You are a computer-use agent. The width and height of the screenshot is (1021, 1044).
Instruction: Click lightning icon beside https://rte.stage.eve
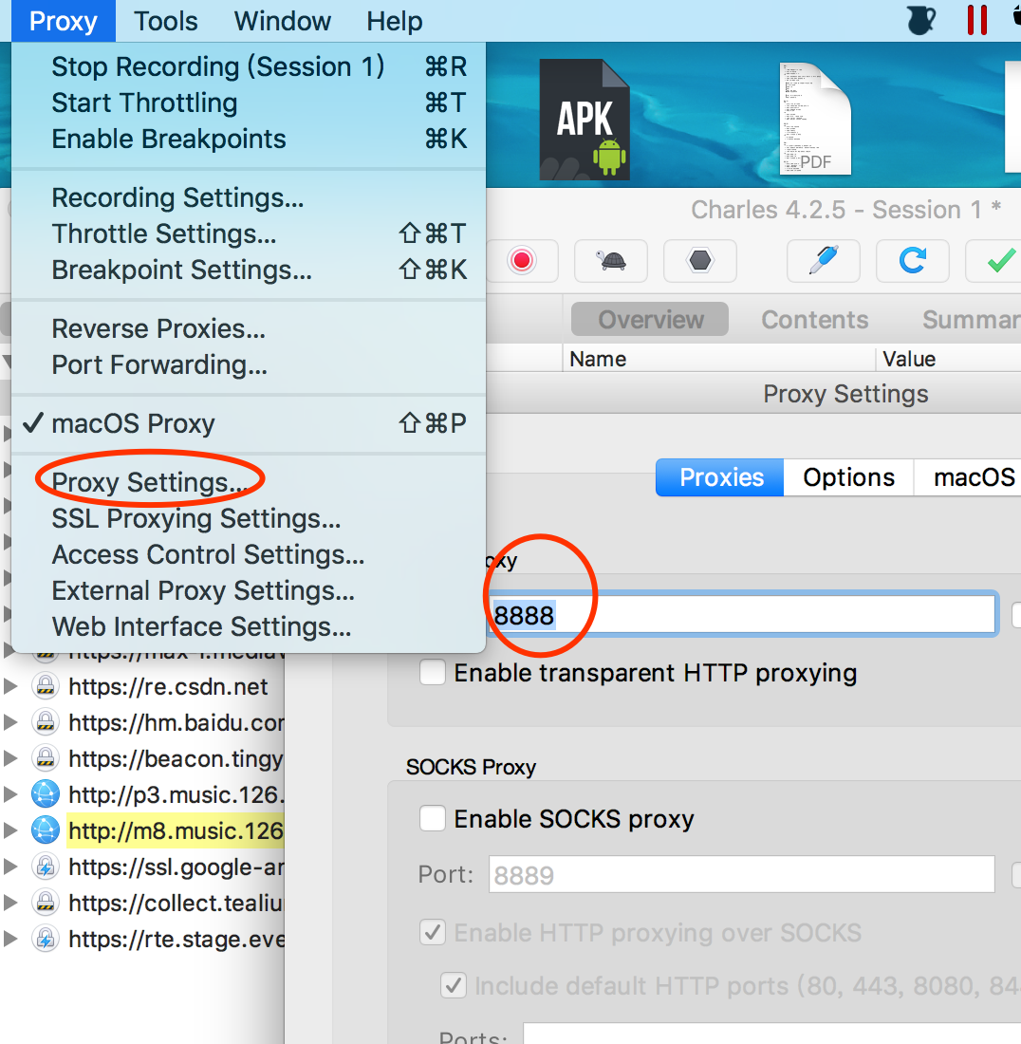tap(46, 938)
